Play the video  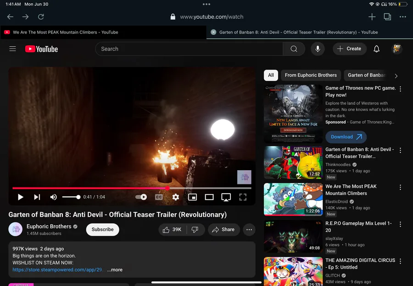point(20,197)
